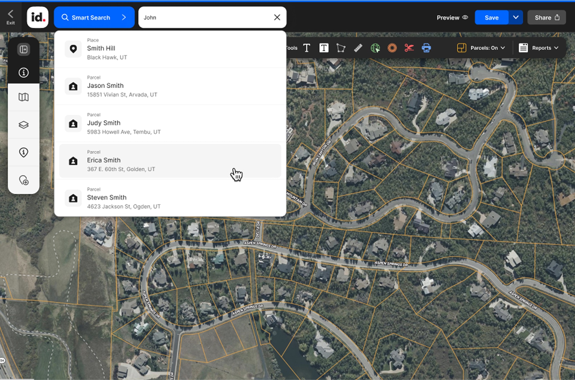
Task: Select the orange radius ring tool
Action: pos(392,48)
